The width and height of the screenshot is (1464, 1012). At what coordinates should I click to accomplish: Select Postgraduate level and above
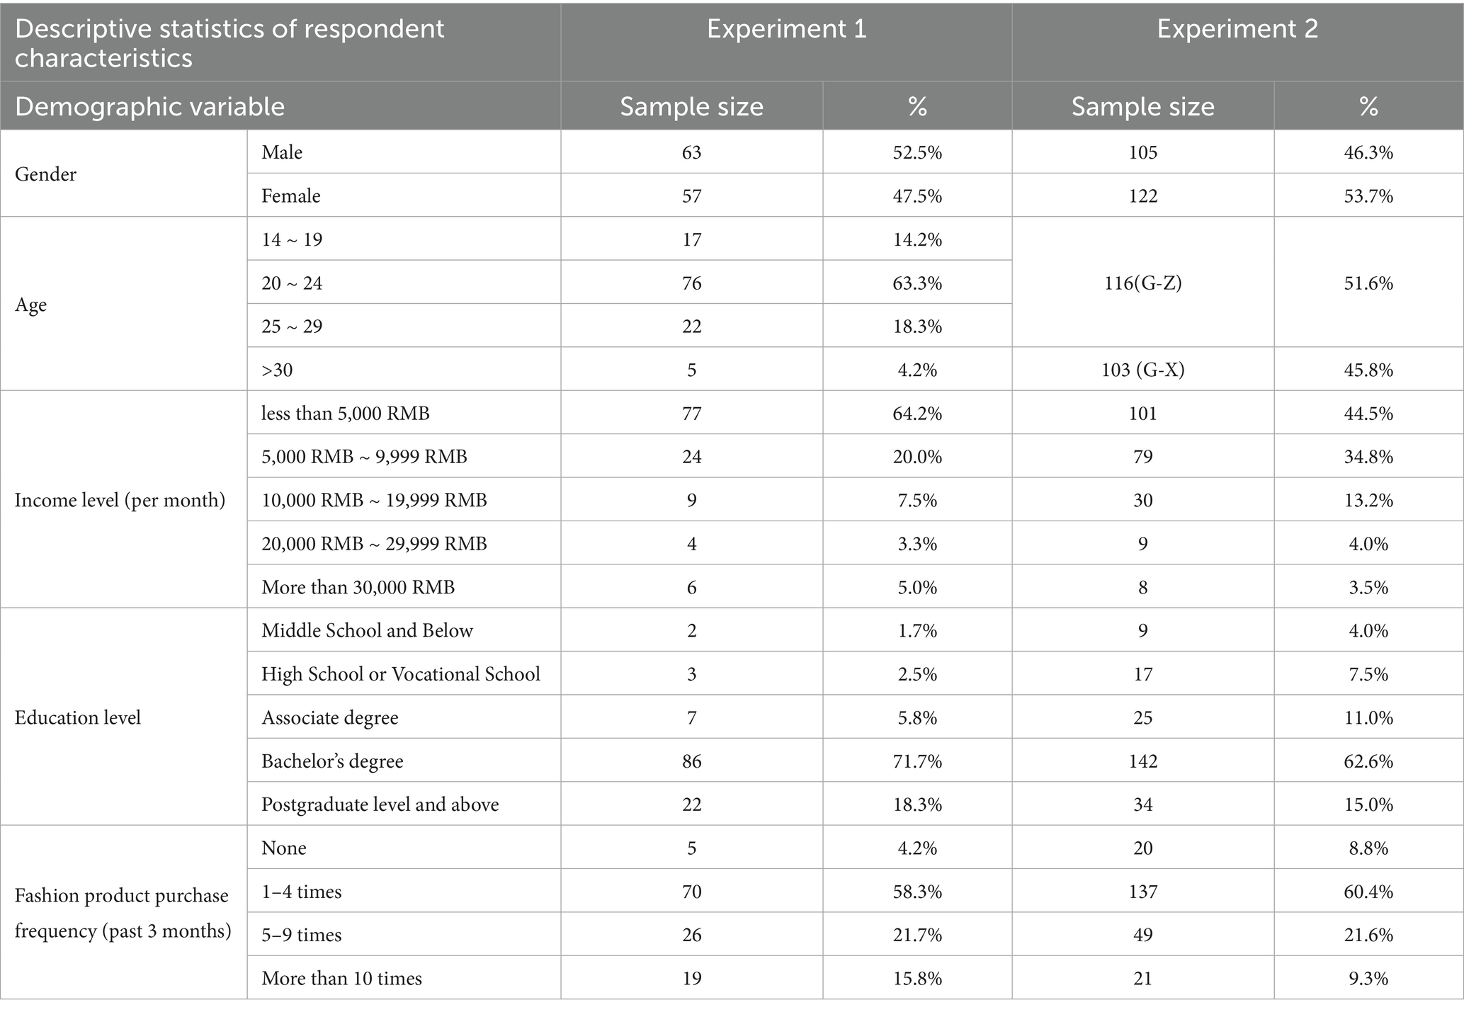(380, 805)
